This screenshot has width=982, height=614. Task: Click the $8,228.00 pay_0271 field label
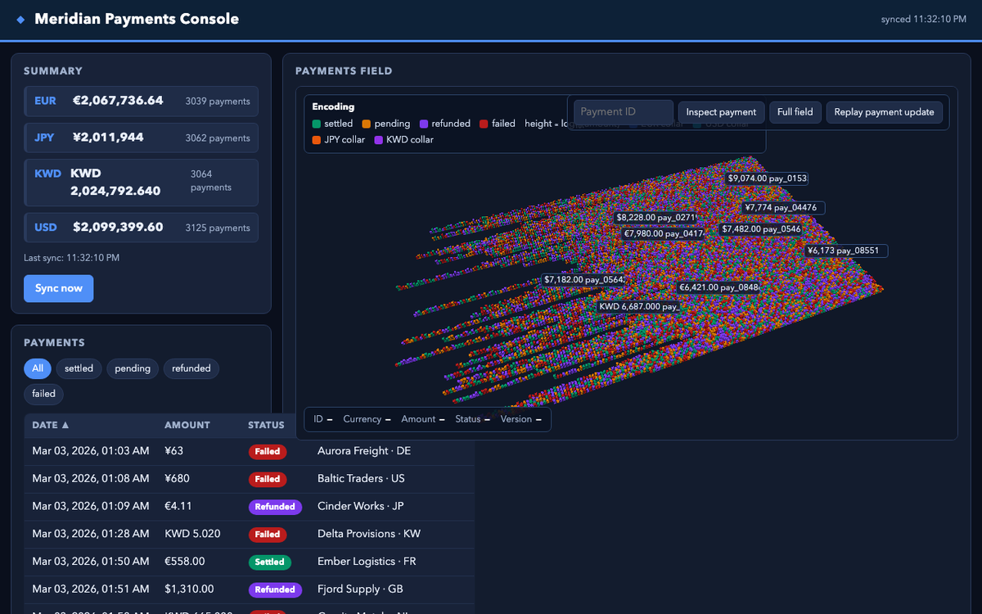[655, 218]
